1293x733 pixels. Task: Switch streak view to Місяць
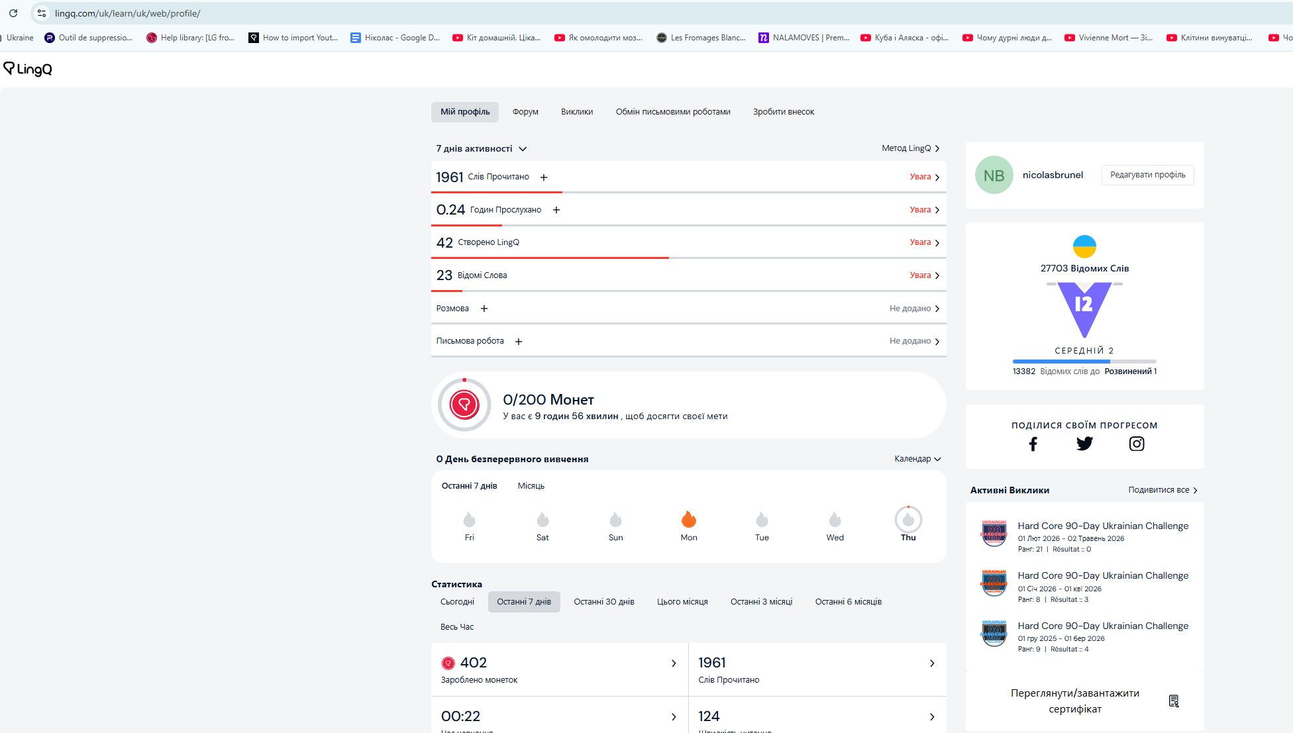coord(531,486)
